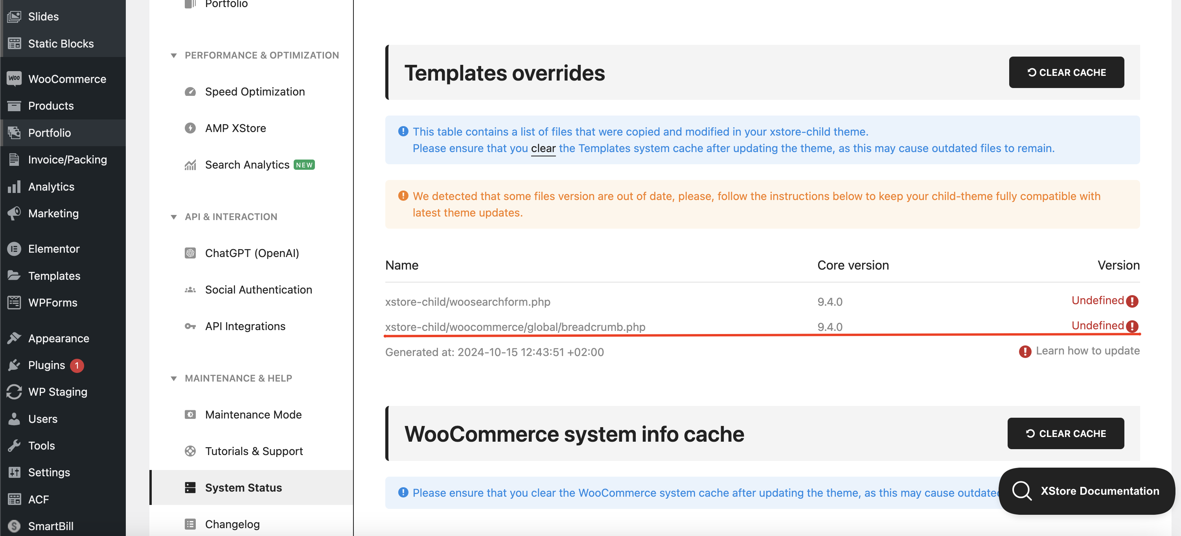Click the Name column header

(x=402, y=265)
